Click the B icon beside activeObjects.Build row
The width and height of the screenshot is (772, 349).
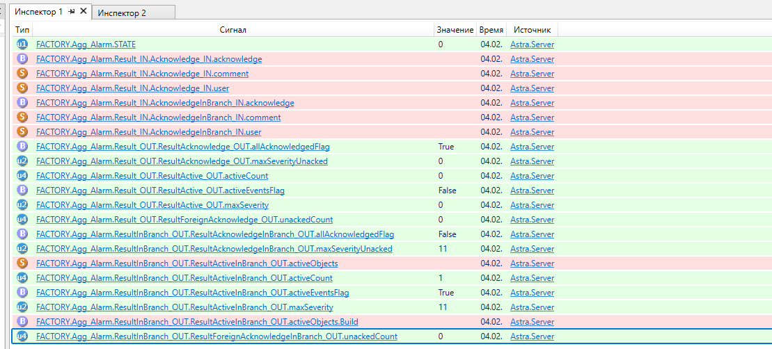[x=22, y=322]
